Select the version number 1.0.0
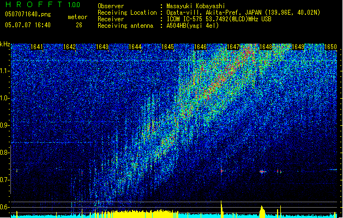Viewport: 343px width, 218px height. [74, 4]
